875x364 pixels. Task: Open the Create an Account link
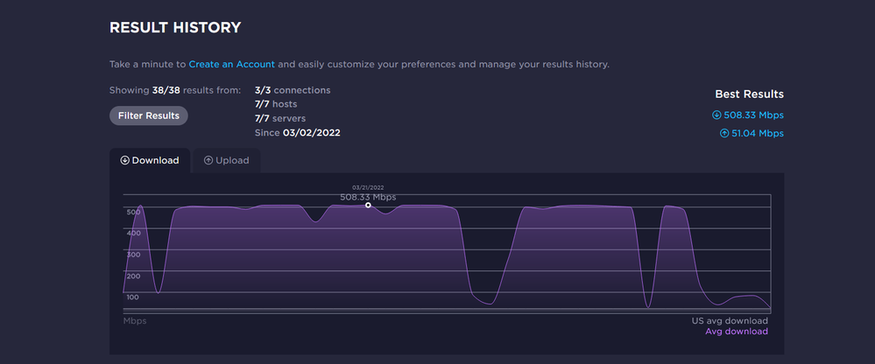pos(231,65)
